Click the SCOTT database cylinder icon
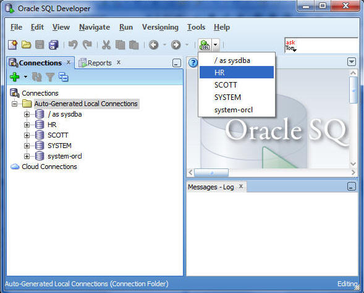This screenshot has width=364, height=293. [x=40, y=135]
